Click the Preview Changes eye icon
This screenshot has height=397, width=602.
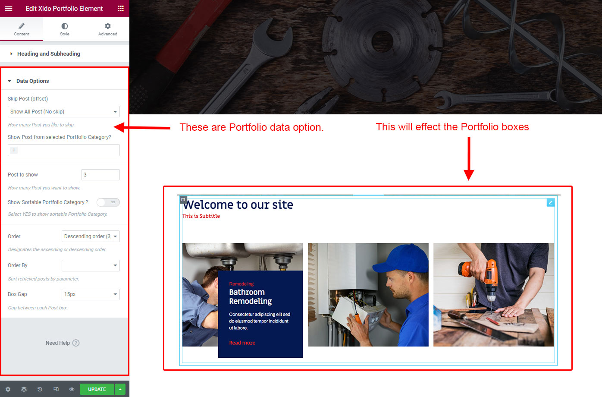[x=72, y=389]
